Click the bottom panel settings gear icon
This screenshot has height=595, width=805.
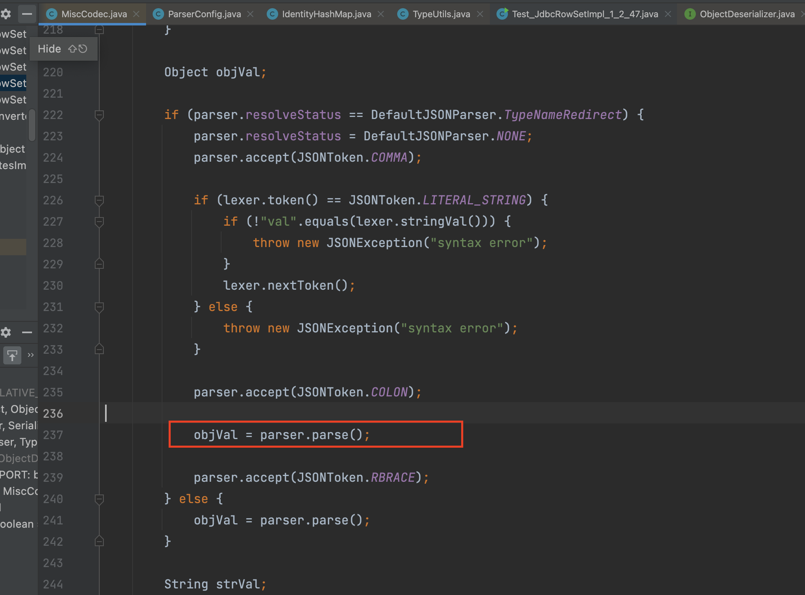click(6, 332)
